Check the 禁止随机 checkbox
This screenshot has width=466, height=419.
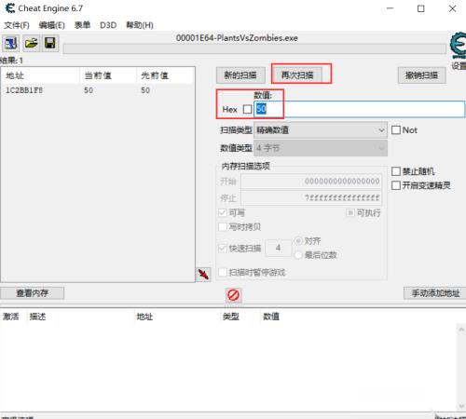tap(396, 171)
